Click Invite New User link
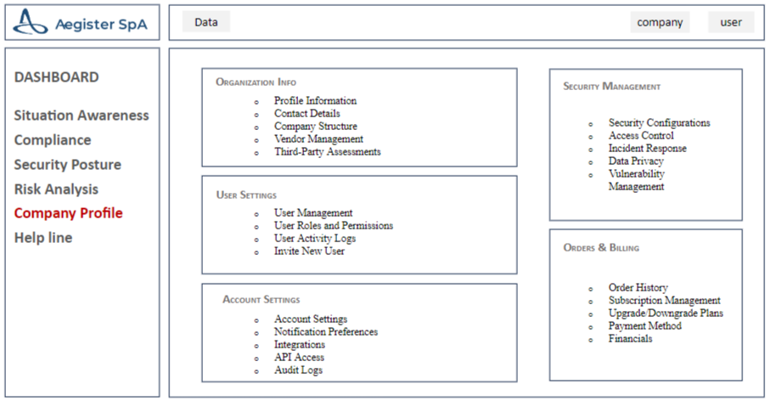 coord(309,251)
